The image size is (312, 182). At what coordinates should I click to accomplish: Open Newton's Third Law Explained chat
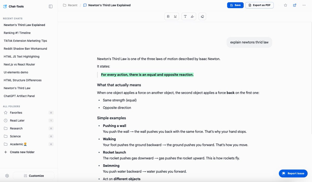(24, 25)
